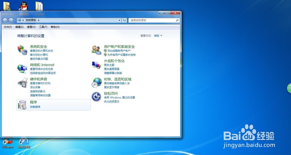This screenshot has height=155, width=291.
Task: Click 时钟、语言和区域 heading link
Action: point(118,79)
